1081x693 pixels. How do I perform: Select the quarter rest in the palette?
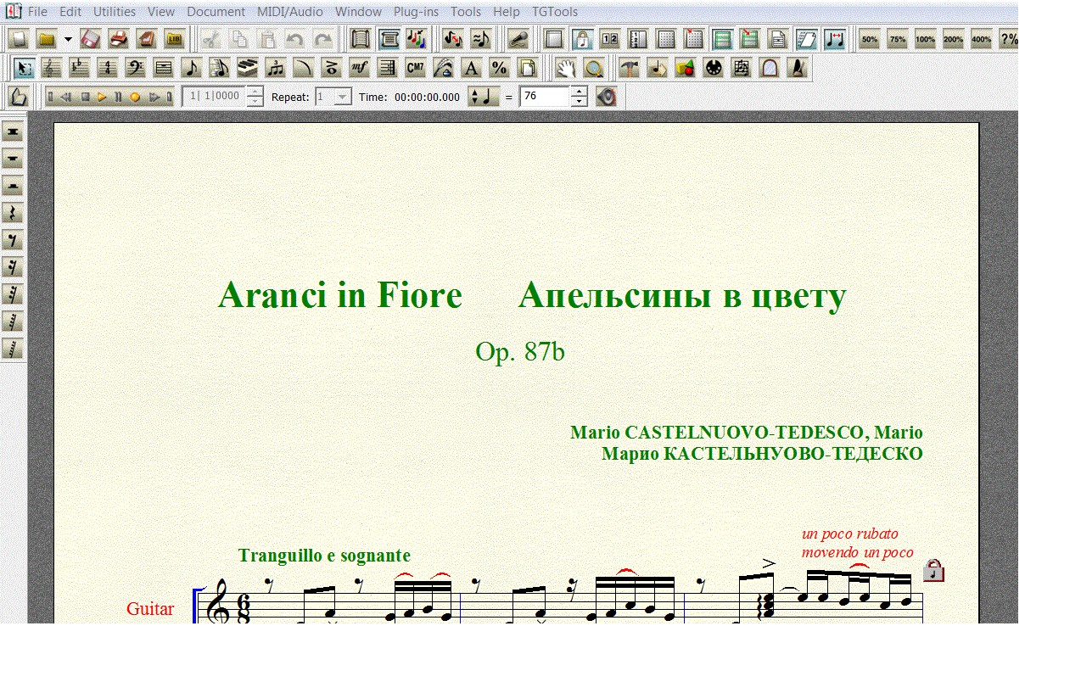(x=13, y=213)
